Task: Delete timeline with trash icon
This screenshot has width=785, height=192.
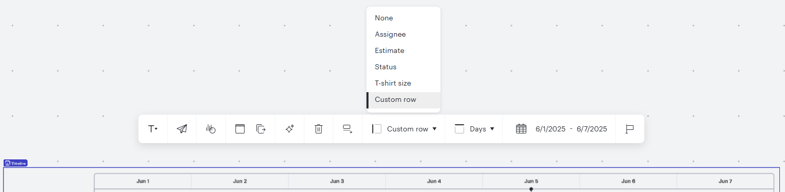Action: (318, 129)
